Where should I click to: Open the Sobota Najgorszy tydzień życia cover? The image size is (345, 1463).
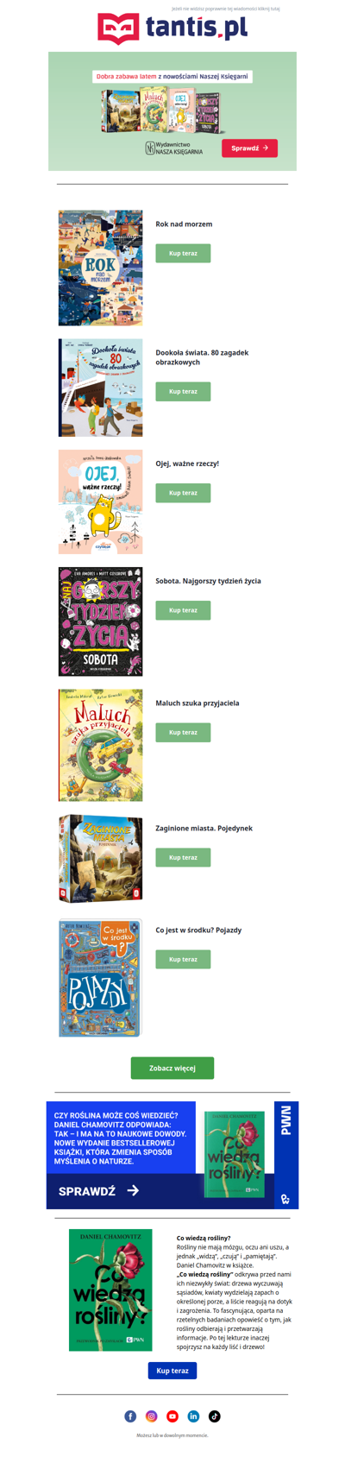pos(100,621)
